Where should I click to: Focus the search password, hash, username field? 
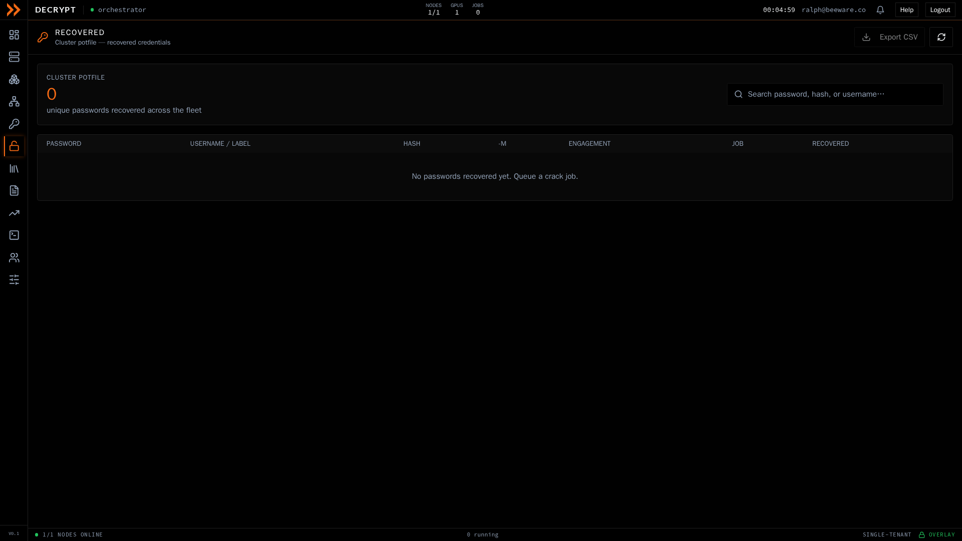(835, 94)
